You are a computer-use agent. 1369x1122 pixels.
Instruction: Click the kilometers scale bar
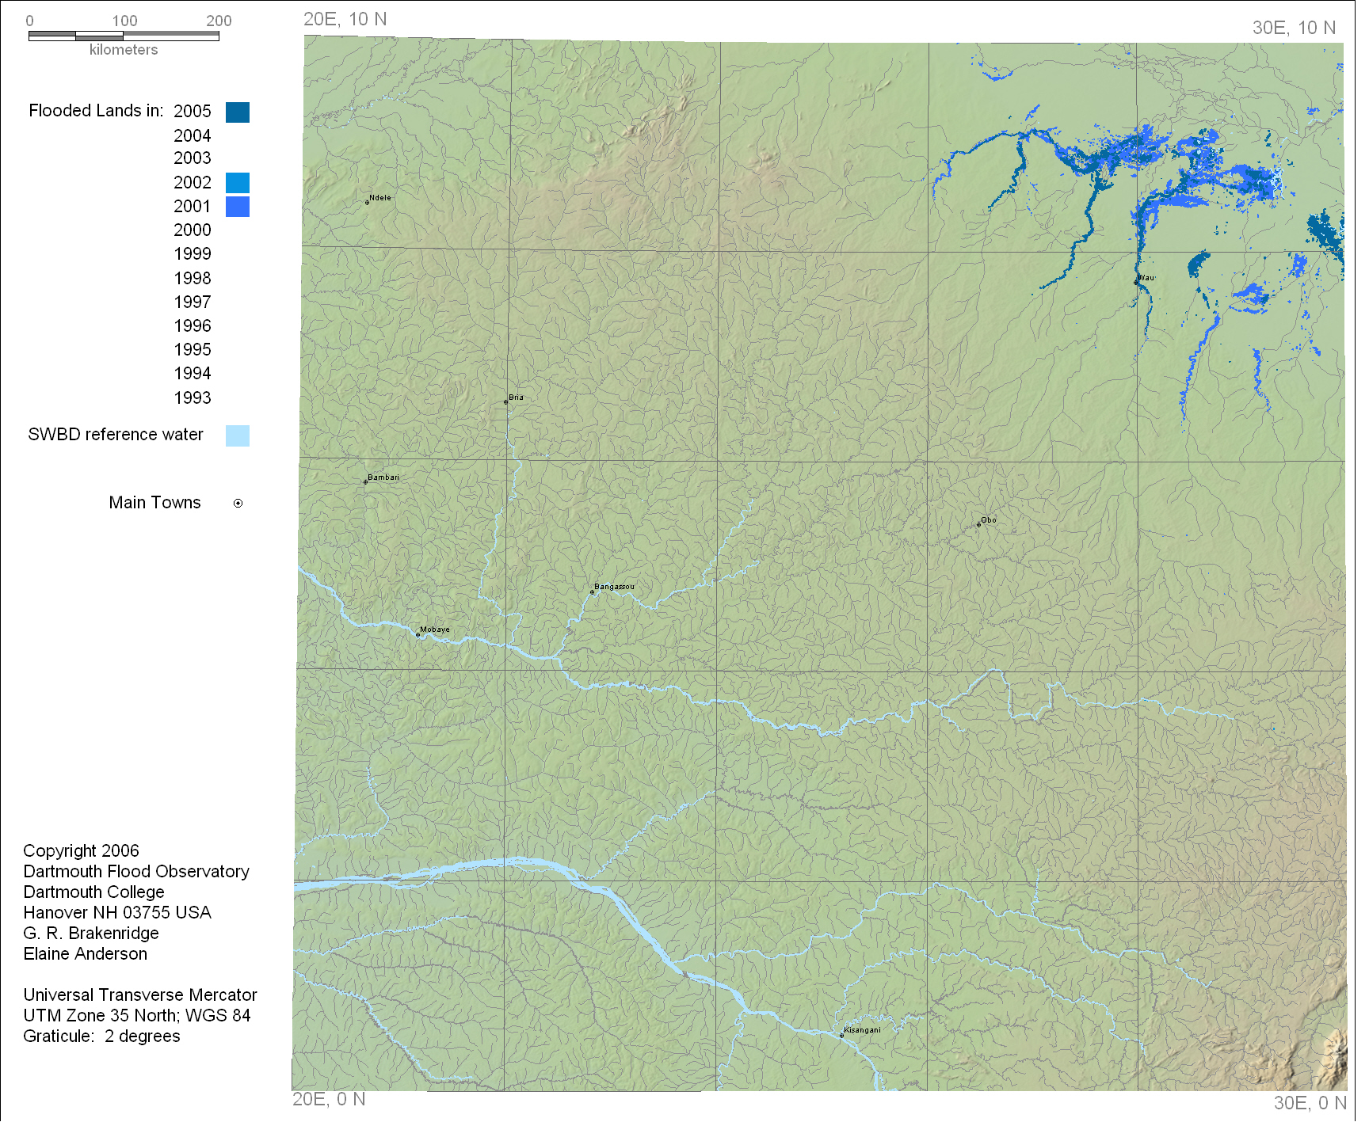(x=124, y=36)
